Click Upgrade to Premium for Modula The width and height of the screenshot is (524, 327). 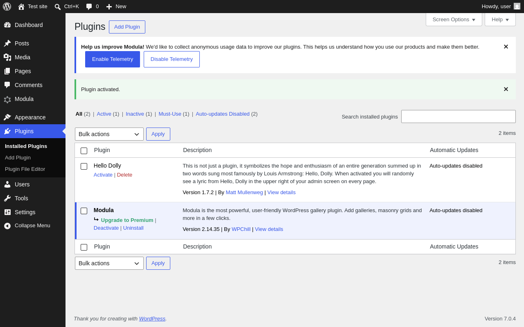[x=127, y=220]
